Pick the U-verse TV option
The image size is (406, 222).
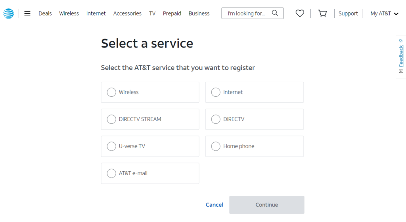(x=150, y=146)
